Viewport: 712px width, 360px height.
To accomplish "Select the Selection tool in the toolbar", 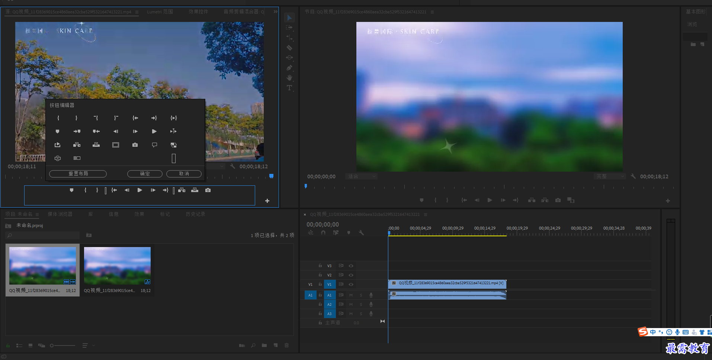I will click(289, 17).
